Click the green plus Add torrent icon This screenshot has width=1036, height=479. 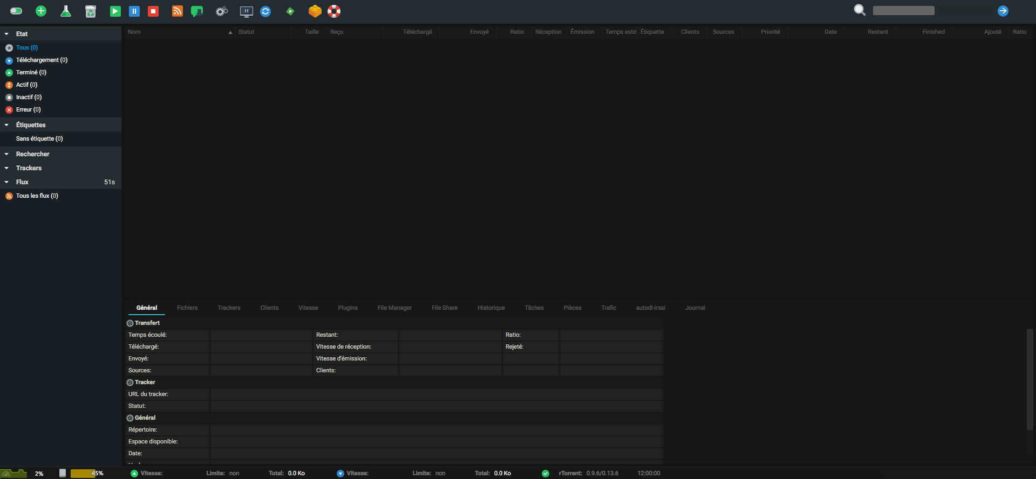point(41,11)
